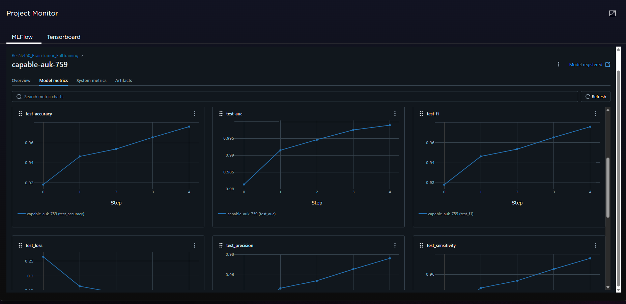Click the test_sensitivity chart title

(441, 245)
